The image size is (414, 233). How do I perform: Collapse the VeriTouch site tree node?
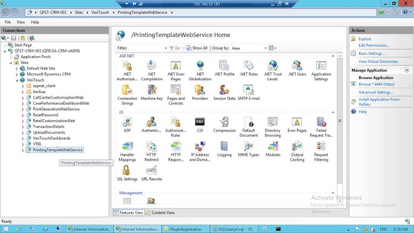coord(17,80)
